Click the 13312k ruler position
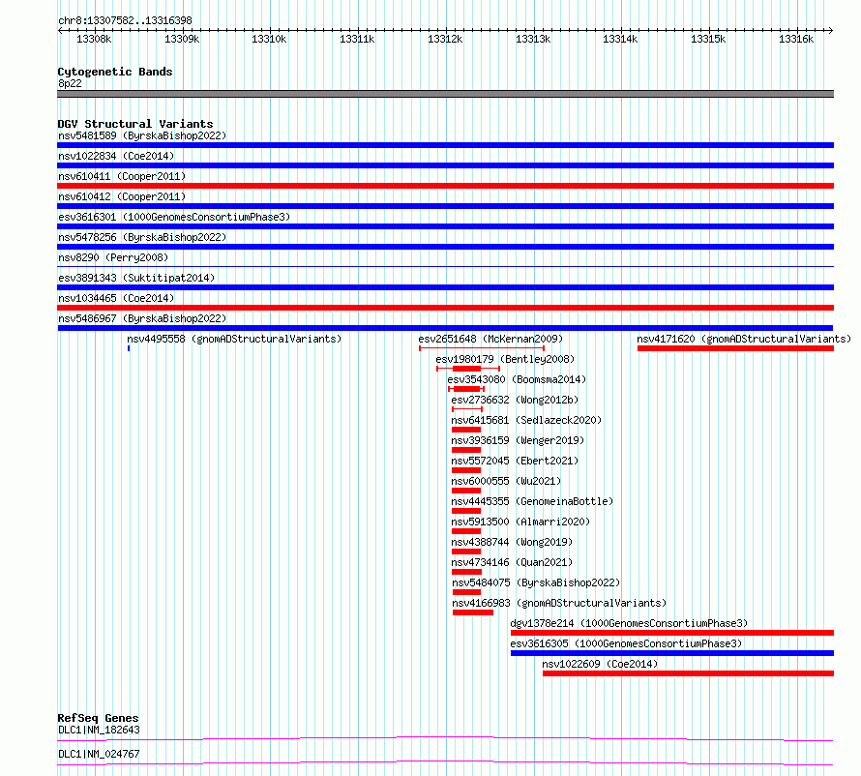861x776 pixels. [x=445, y=39]
